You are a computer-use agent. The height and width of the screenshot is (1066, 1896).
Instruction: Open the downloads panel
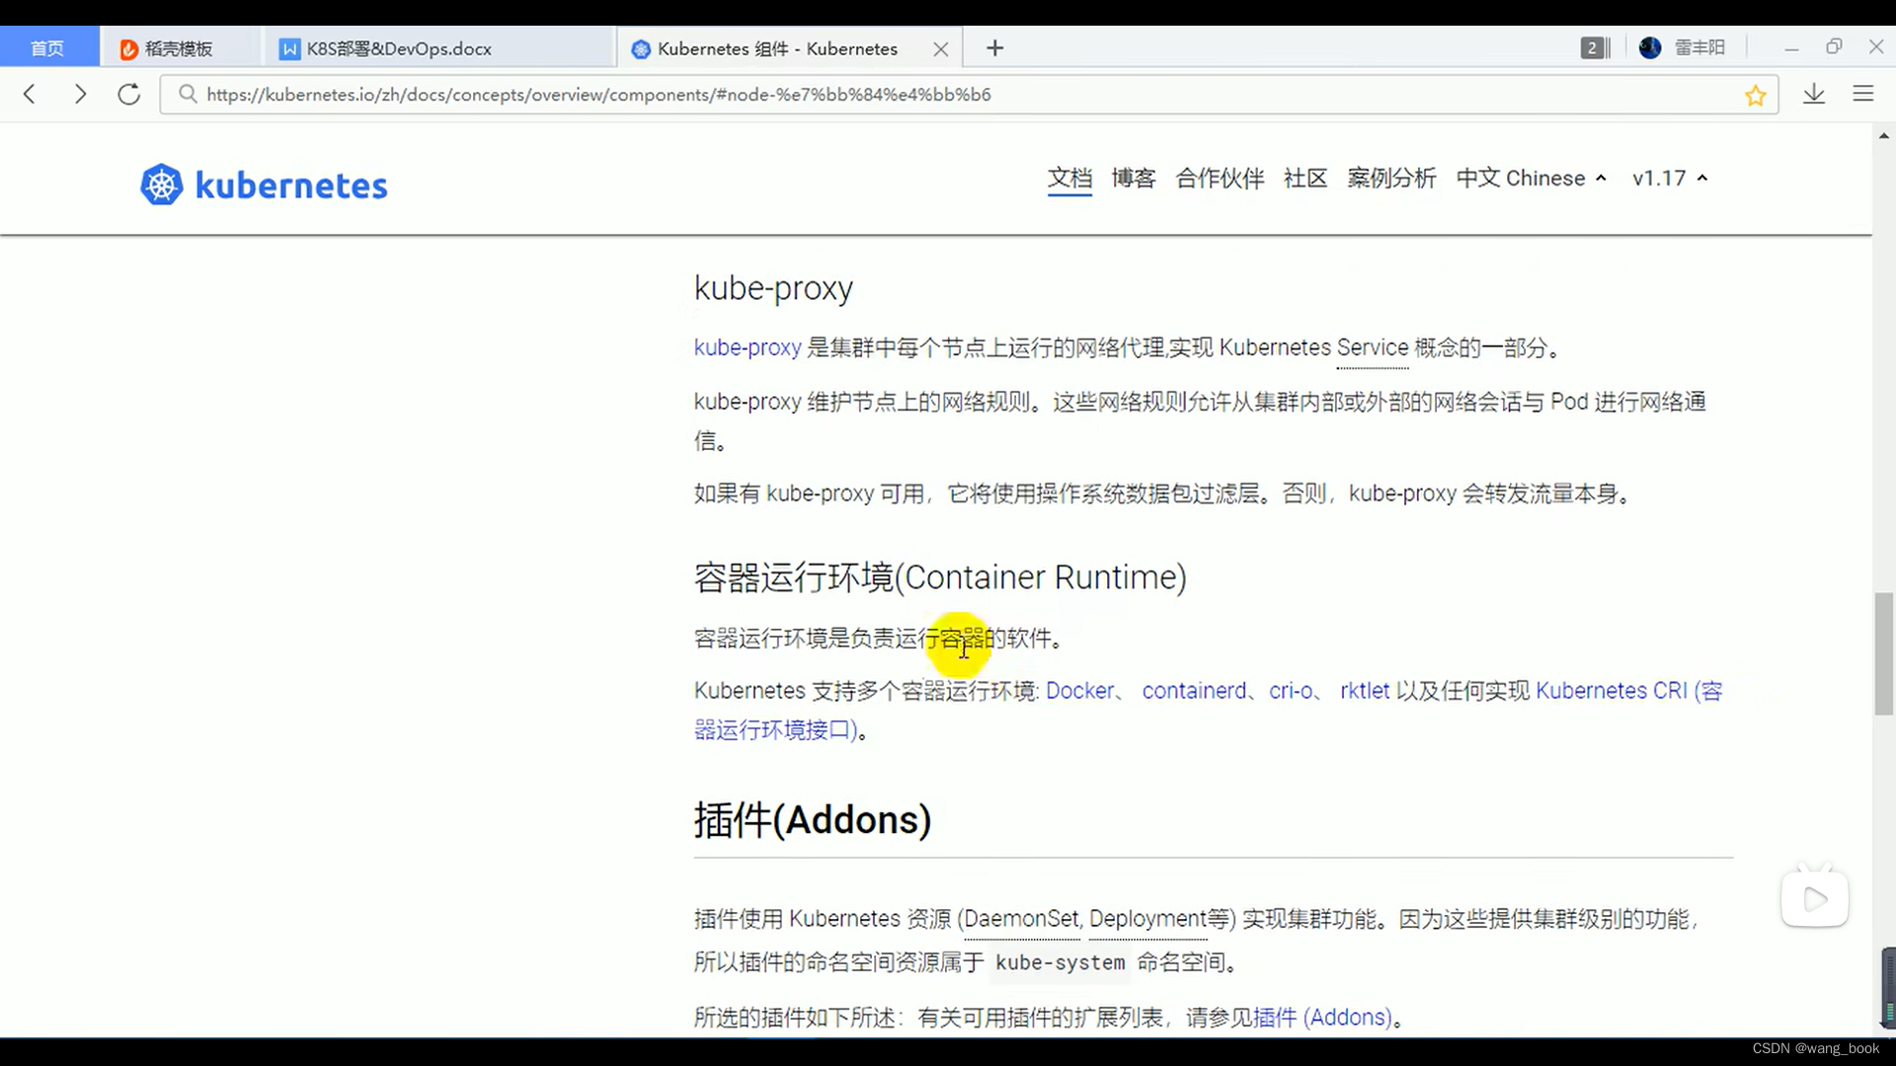[x=1814, y=94]
